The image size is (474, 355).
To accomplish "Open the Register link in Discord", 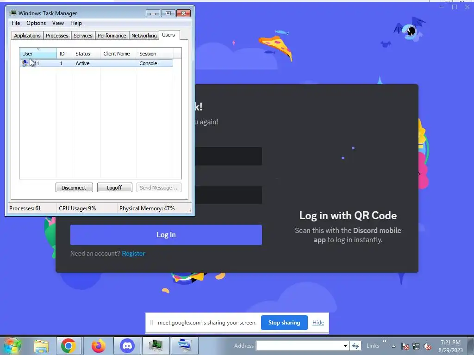I will (133, 253).
